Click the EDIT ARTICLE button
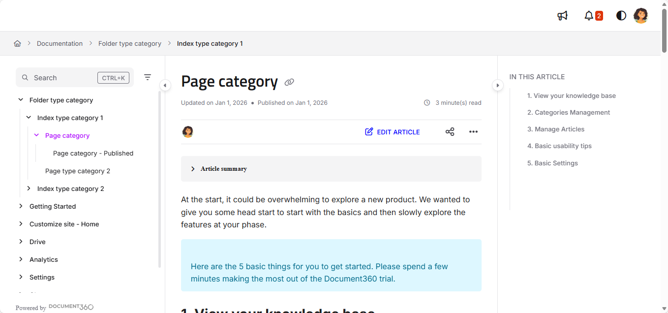Screen dimensions: 668x313 pyautogui.click(x=392, y=131)
